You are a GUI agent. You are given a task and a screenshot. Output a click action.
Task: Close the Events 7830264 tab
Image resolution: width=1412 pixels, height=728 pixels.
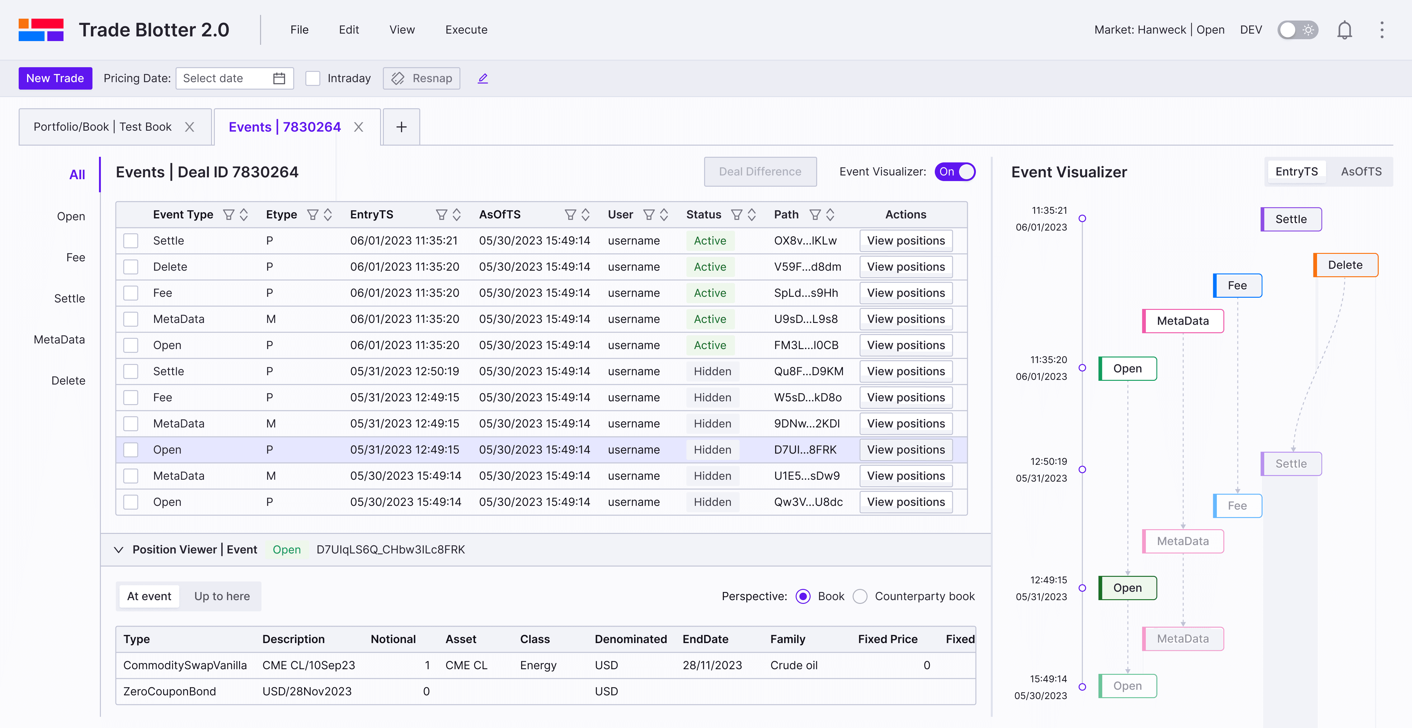pyautogui.click(x=359, y=127)
